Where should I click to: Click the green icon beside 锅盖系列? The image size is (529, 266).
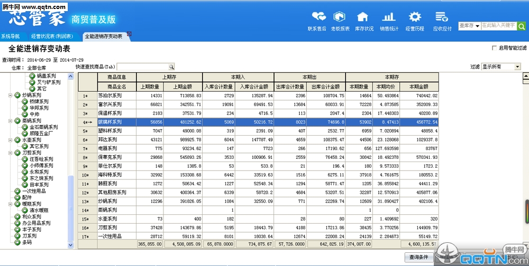click(x=32, y=76)
